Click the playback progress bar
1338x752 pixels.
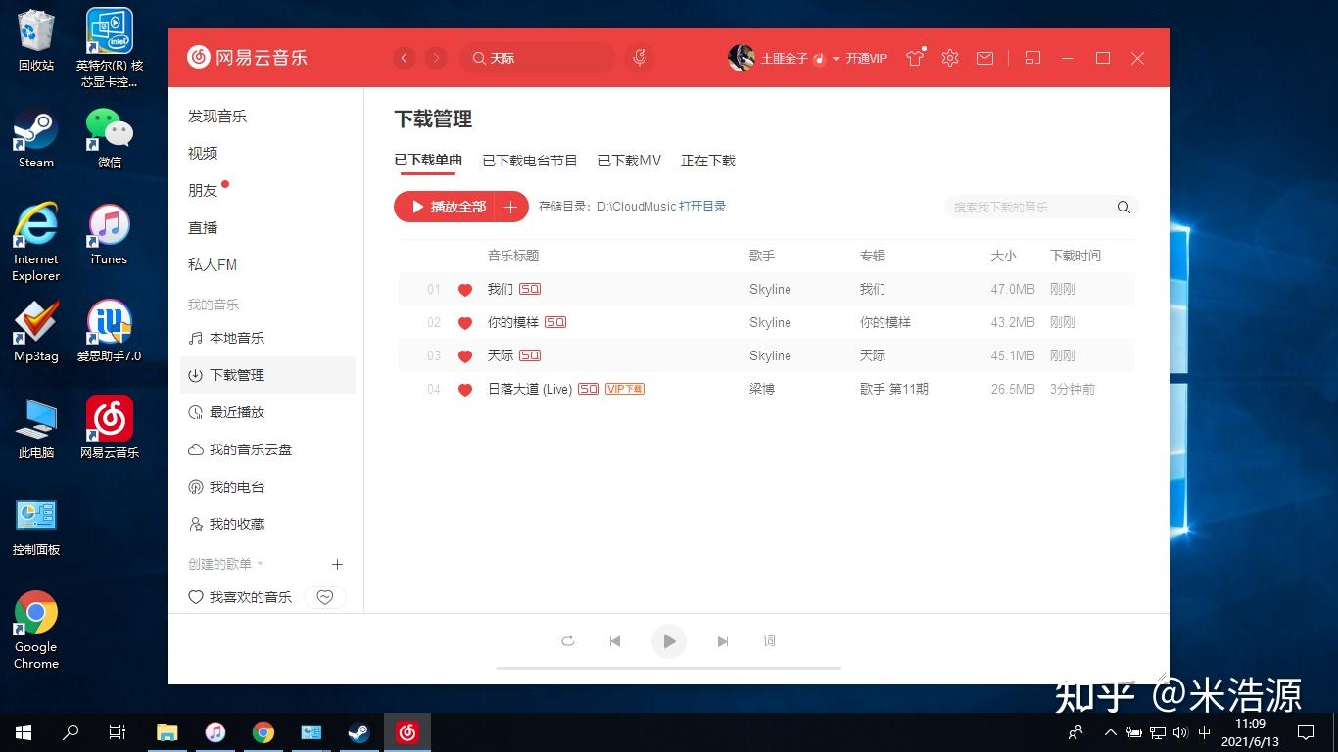669,669
